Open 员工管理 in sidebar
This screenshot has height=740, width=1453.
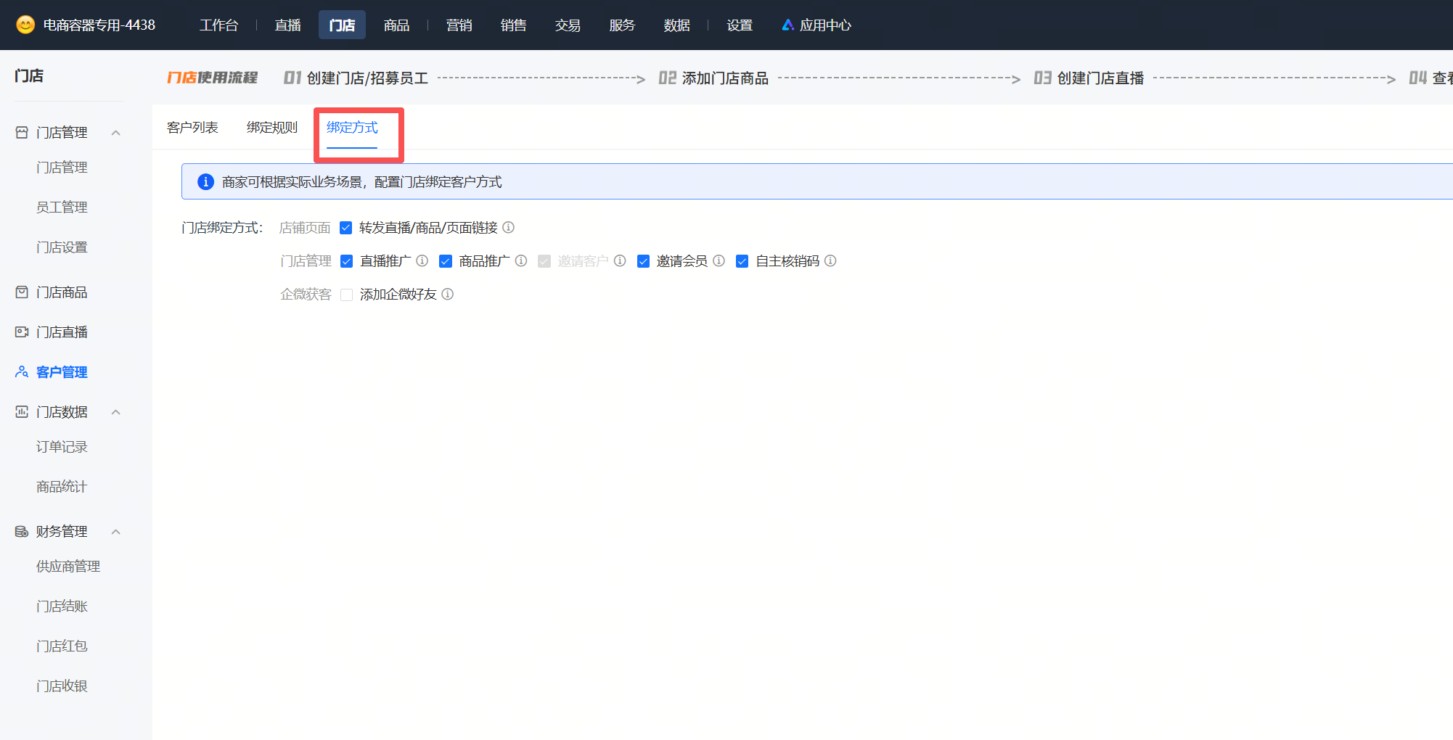click(62, 207)
